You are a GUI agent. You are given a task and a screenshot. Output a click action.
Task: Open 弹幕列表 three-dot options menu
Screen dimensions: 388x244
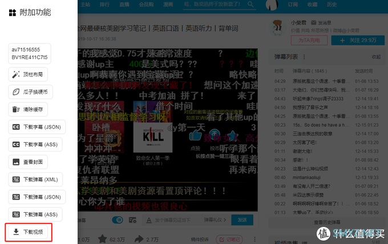coord(304,57)
